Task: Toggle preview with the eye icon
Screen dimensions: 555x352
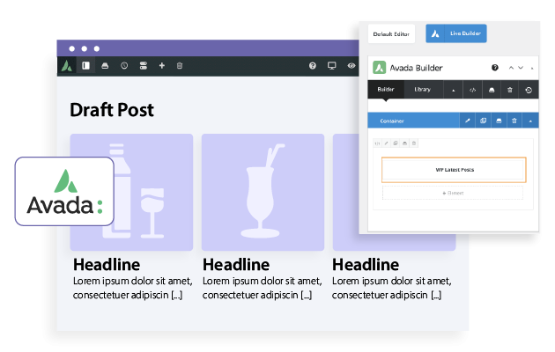Action: pyautogui.click(x=351, y=65)
